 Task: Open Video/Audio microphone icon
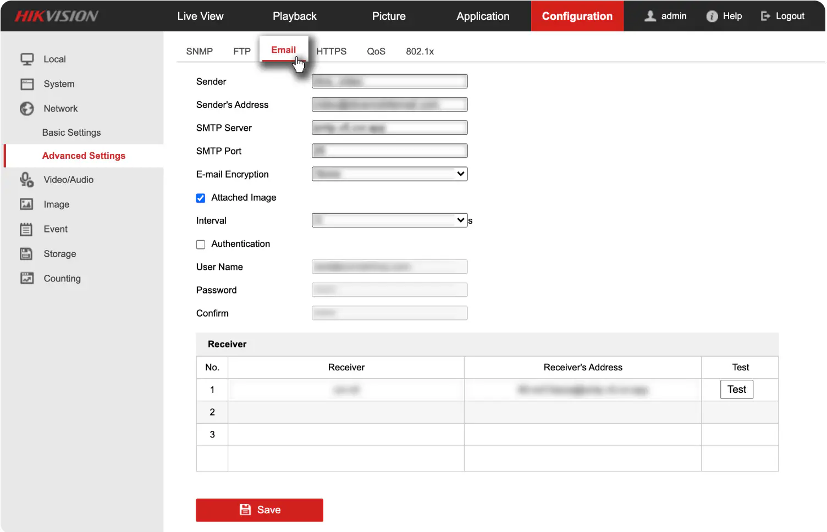click(27, 180)
